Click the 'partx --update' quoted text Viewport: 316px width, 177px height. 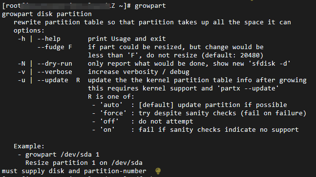point(250,88)
